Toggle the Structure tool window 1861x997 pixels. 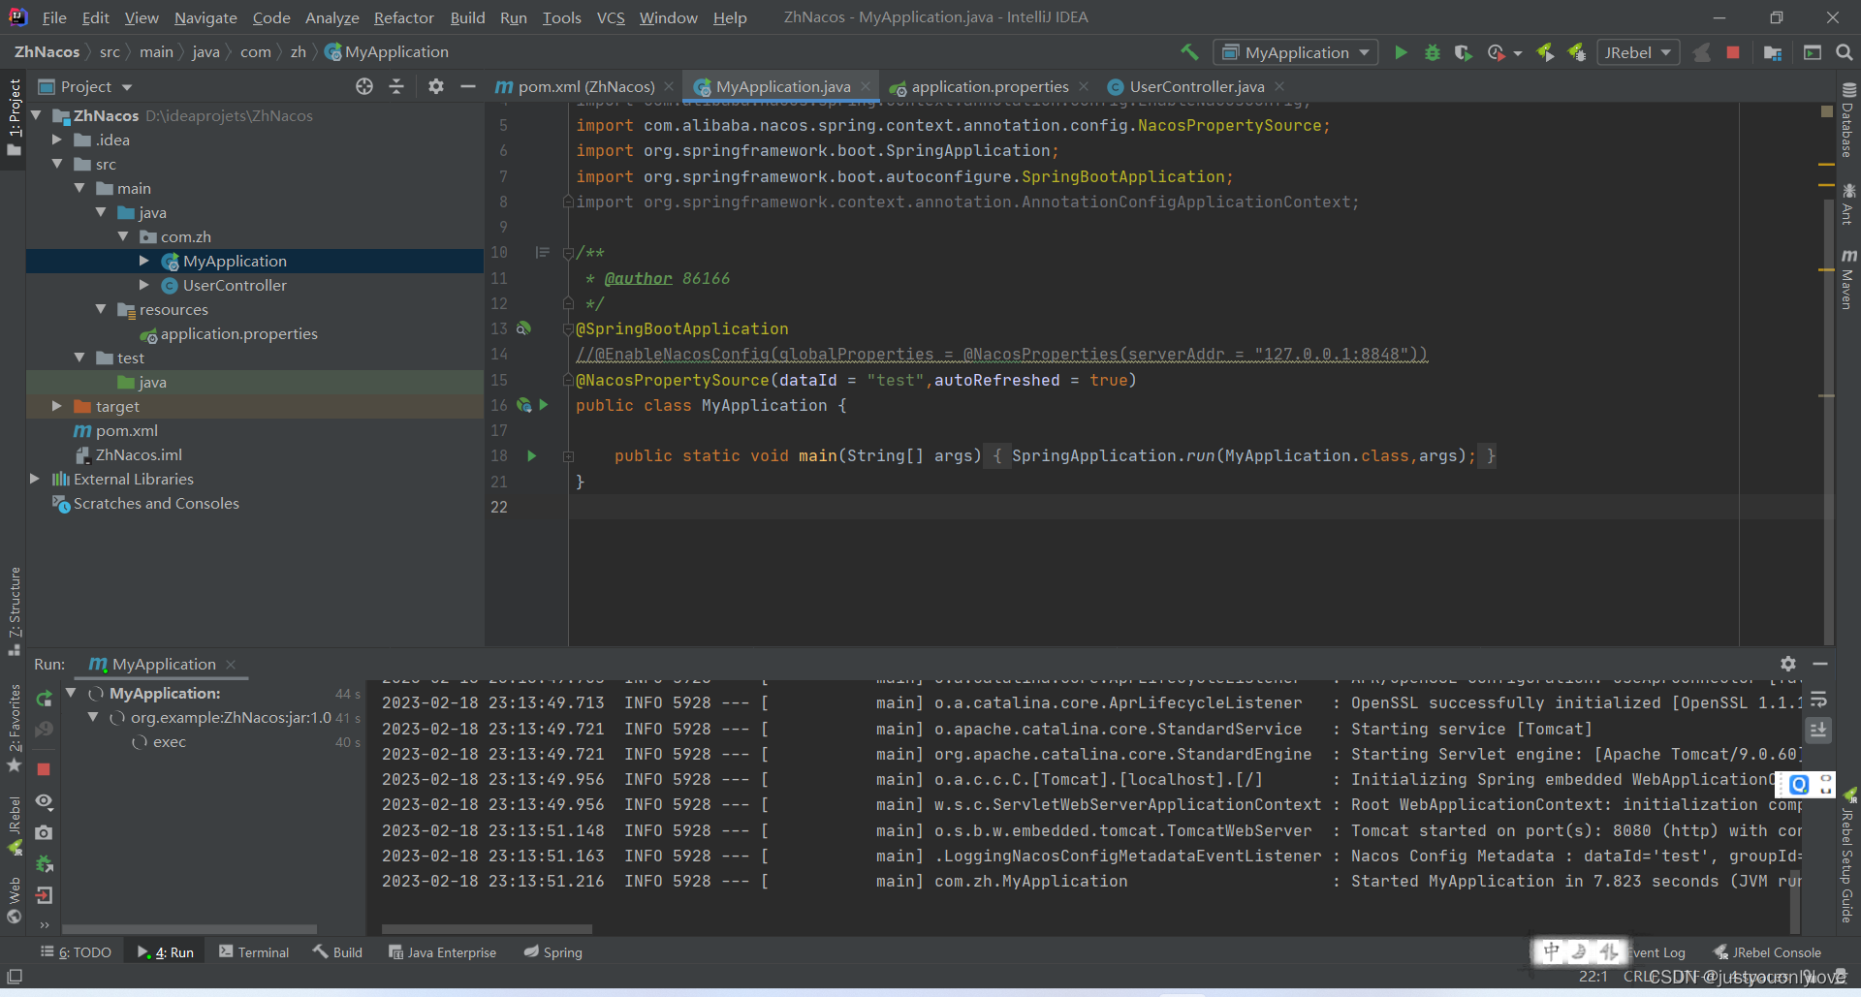click(x=14, y=610)
